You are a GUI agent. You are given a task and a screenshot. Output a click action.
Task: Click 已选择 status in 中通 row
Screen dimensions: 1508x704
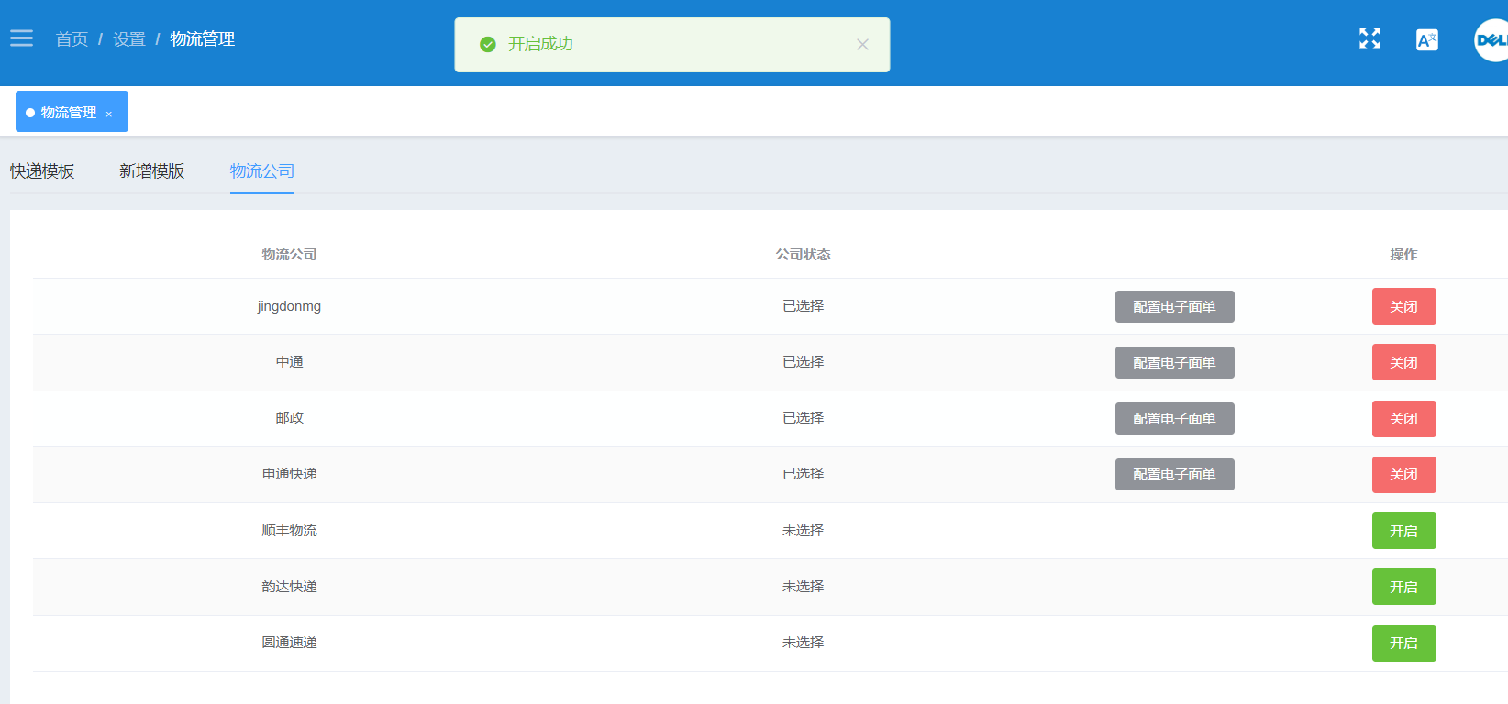(804, 362)
